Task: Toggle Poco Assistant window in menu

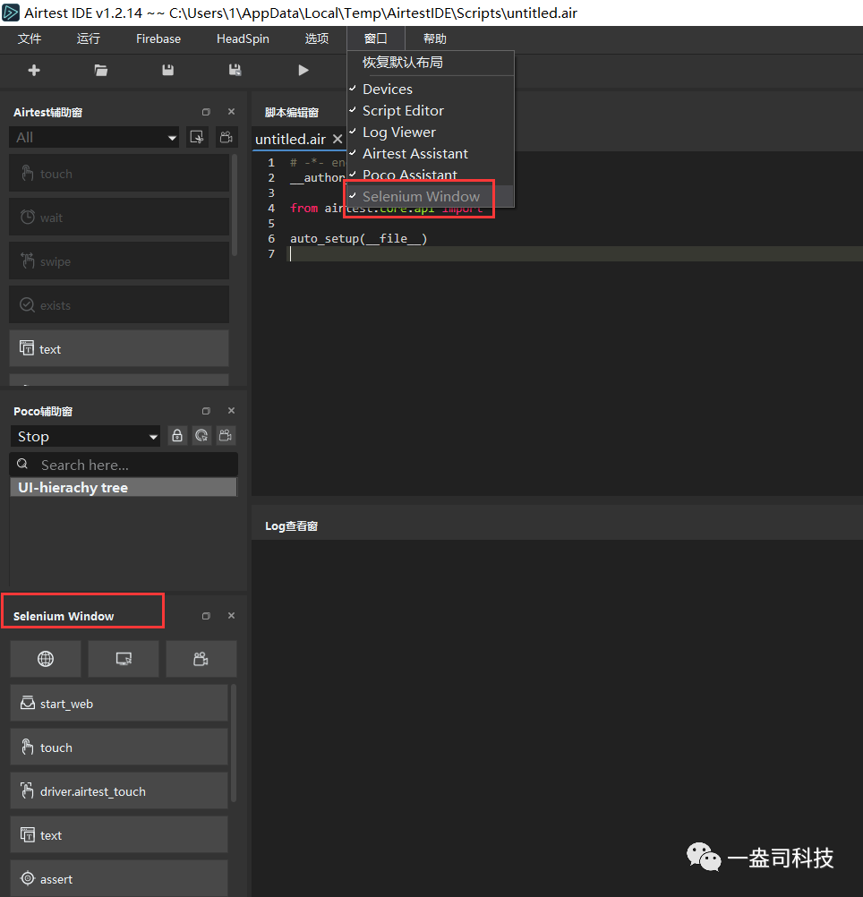Action: coord(430,175)
